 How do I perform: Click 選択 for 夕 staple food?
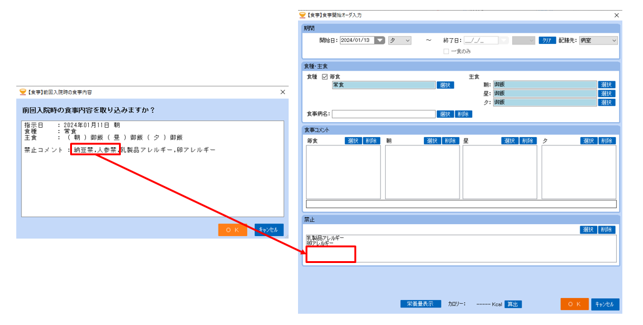pos(607,102)
